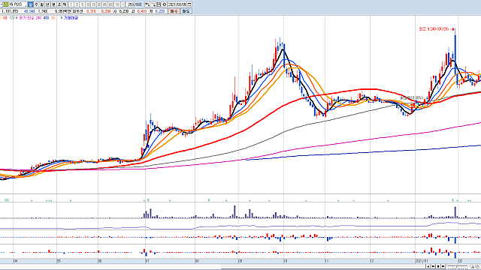Choose the 1 interval button

pos(71,4)
